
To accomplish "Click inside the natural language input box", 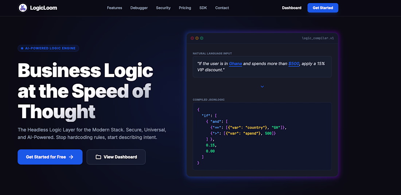I will [x=262, y=67].
